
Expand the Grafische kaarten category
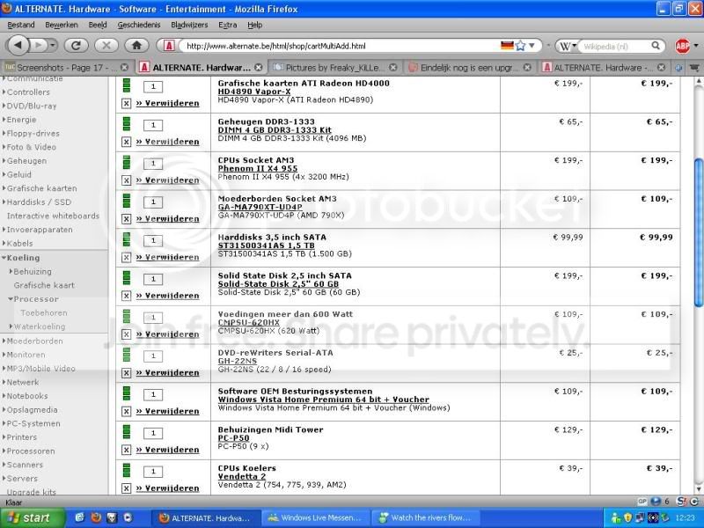coord(40,188)
